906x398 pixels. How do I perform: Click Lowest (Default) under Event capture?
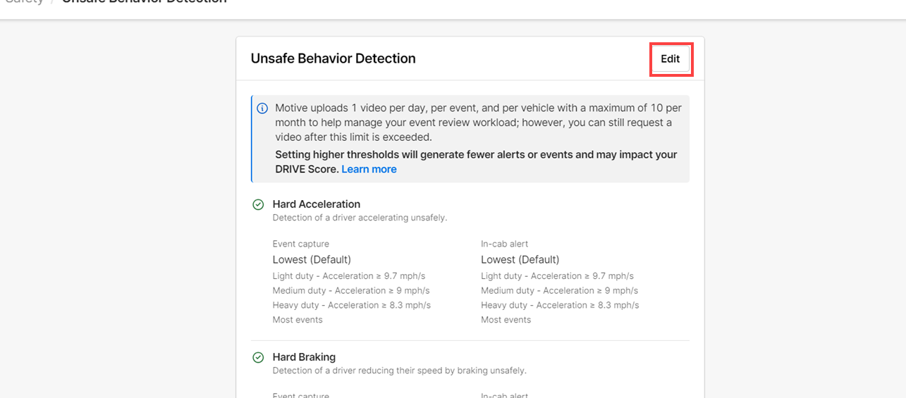click(x=312, y=259)
